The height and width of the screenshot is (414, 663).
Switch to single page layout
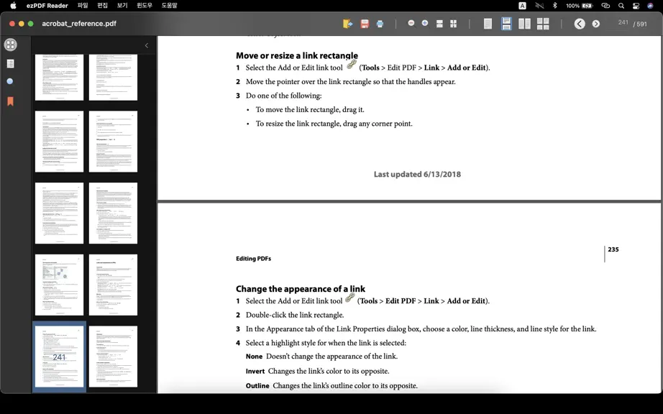point(488,24)
